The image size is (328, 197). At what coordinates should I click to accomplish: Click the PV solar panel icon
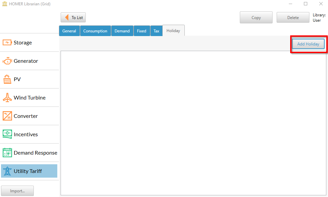click(x=7, y=79)
